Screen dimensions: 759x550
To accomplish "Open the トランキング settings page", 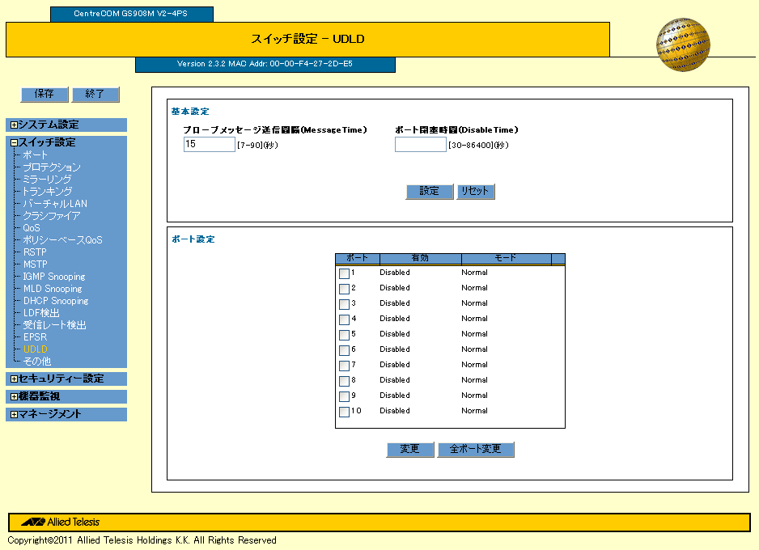I will 48,192.
